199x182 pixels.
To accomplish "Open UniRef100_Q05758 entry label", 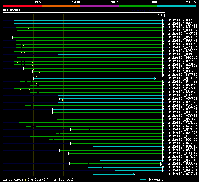I will pyautogui.click(x=182, y=34).
